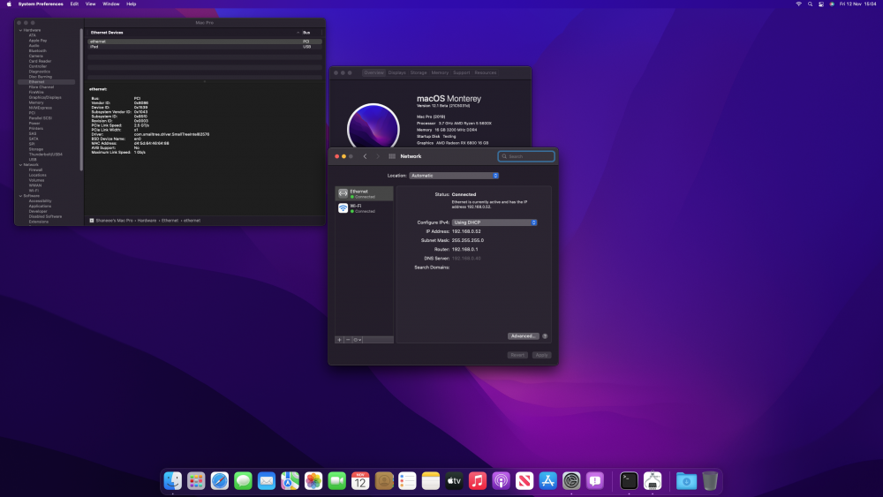Image resolution: width=883 pixels, height=497 pixels.
Task: Click the Revert button
Action: (x=517, y=355)
